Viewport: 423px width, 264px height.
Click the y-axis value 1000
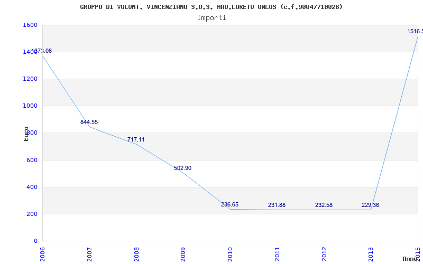click(x=30, y=106)
